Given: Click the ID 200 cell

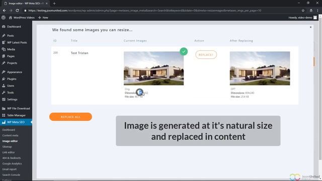Looking at the screenshot, I should pyautogui.click(x=55, y=53).
